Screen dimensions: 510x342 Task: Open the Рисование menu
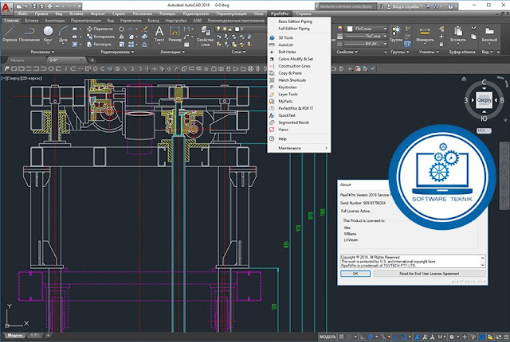point(142,14)
